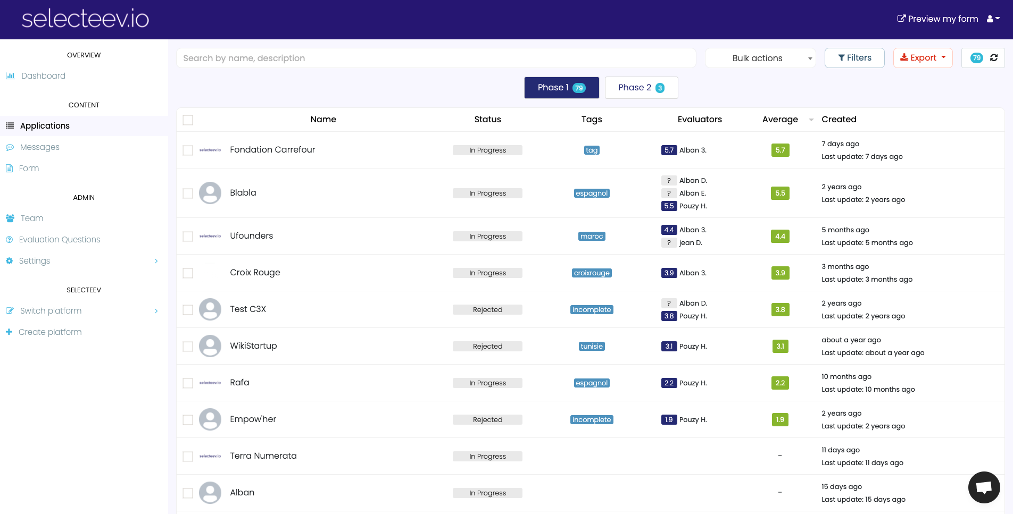The width and height of the screenshot is (1013, 514).
Task: Click the Form document icon
Action: [x=9, y=168]
